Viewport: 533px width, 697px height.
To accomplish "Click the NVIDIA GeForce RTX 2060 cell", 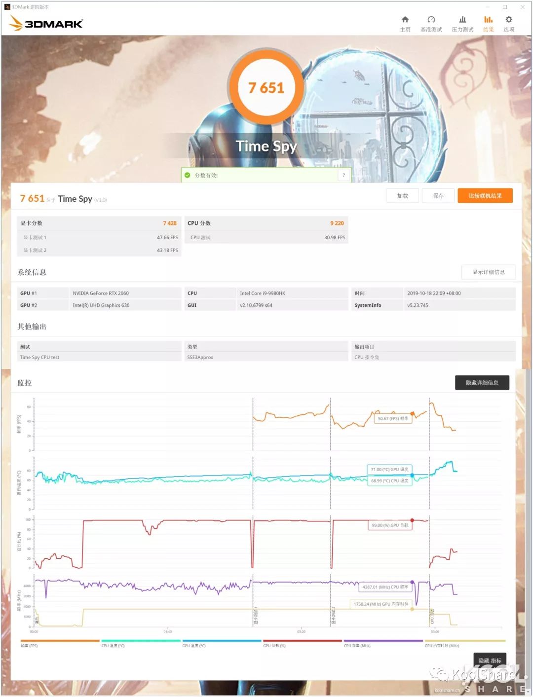I will (125, 293).
